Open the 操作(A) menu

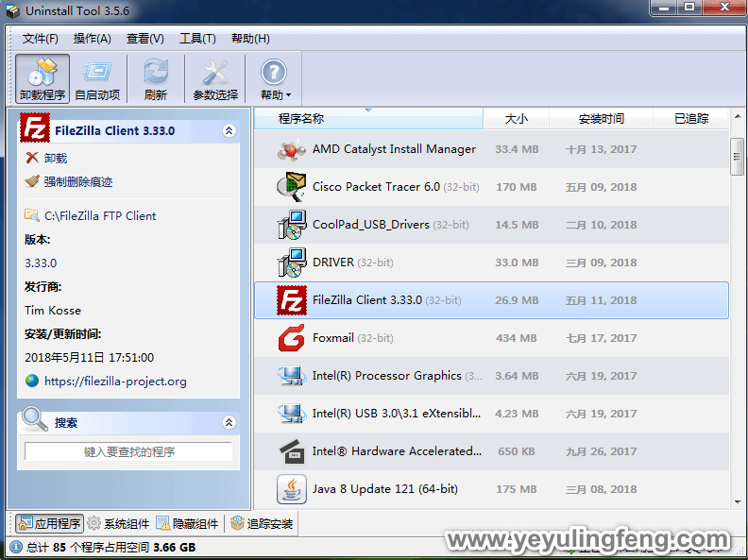(92, 39)
